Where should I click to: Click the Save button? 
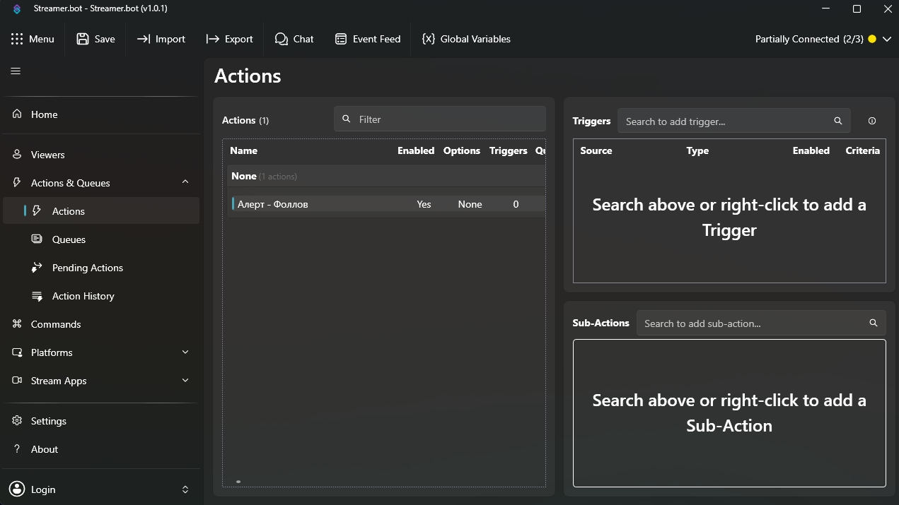coord(95,39)
